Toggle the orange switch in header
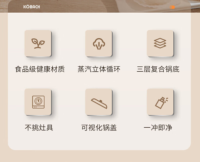The image size is (200, 162). click(172, 7)
